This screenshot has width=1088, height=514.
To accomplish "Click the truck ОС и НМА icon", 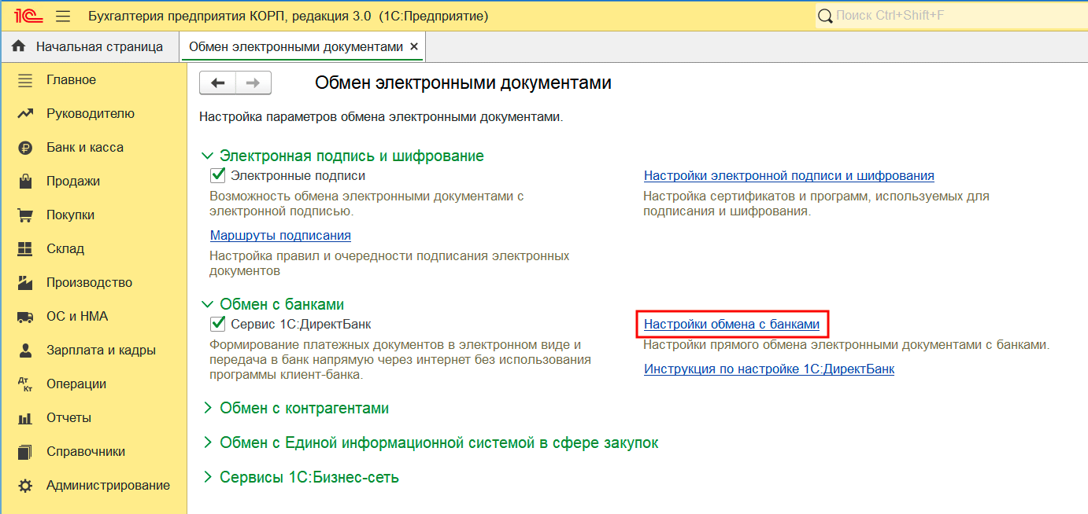I will [x=25, y=317].
